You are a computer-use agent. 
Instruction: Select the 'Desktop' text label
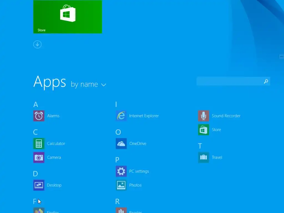click(54, 185)
